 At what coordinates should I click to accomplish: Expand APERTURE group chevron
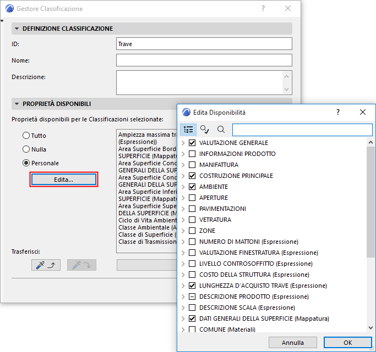point(183,198)
